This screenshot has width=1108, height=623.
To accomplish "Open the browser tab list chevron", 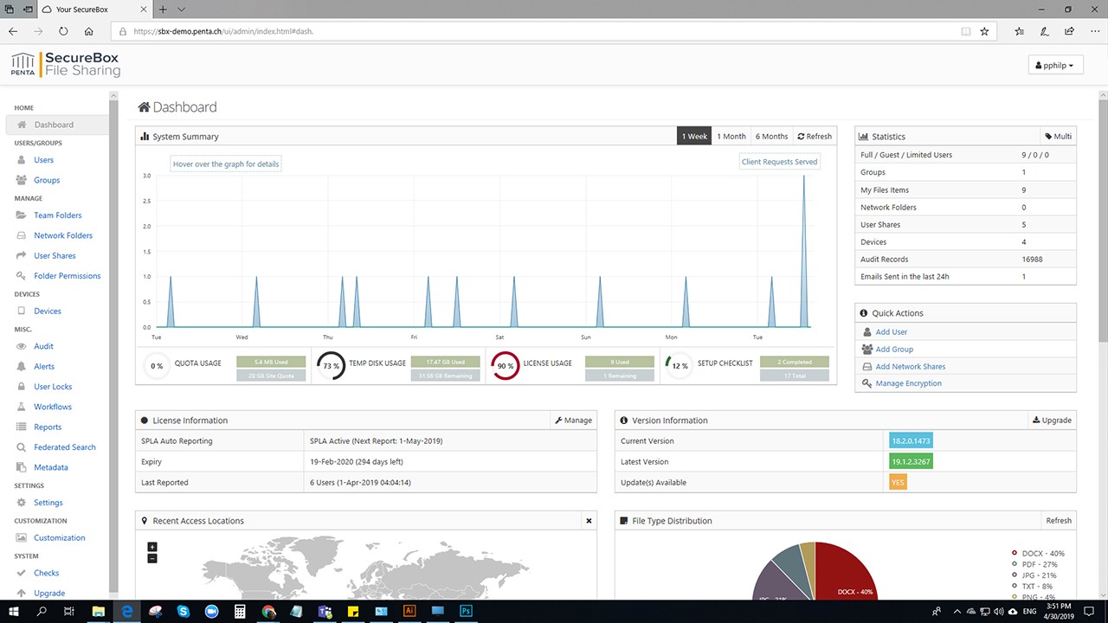I will [x=181, y=10].
